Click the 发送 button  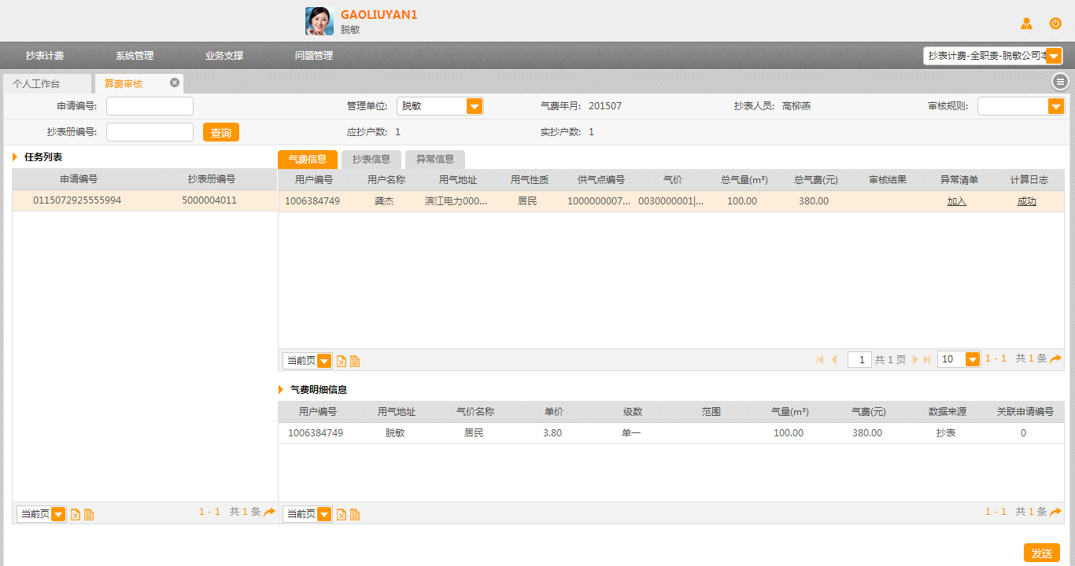(x=1041, y=553)
